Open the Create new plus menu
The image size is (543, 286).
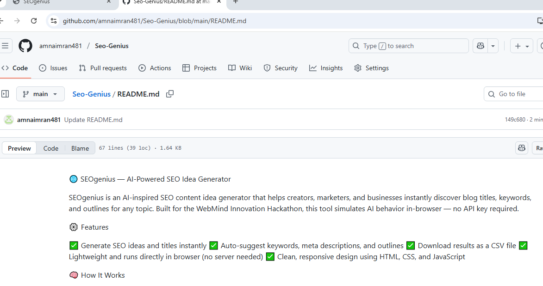pyautogui.click(x=522, y=46)
